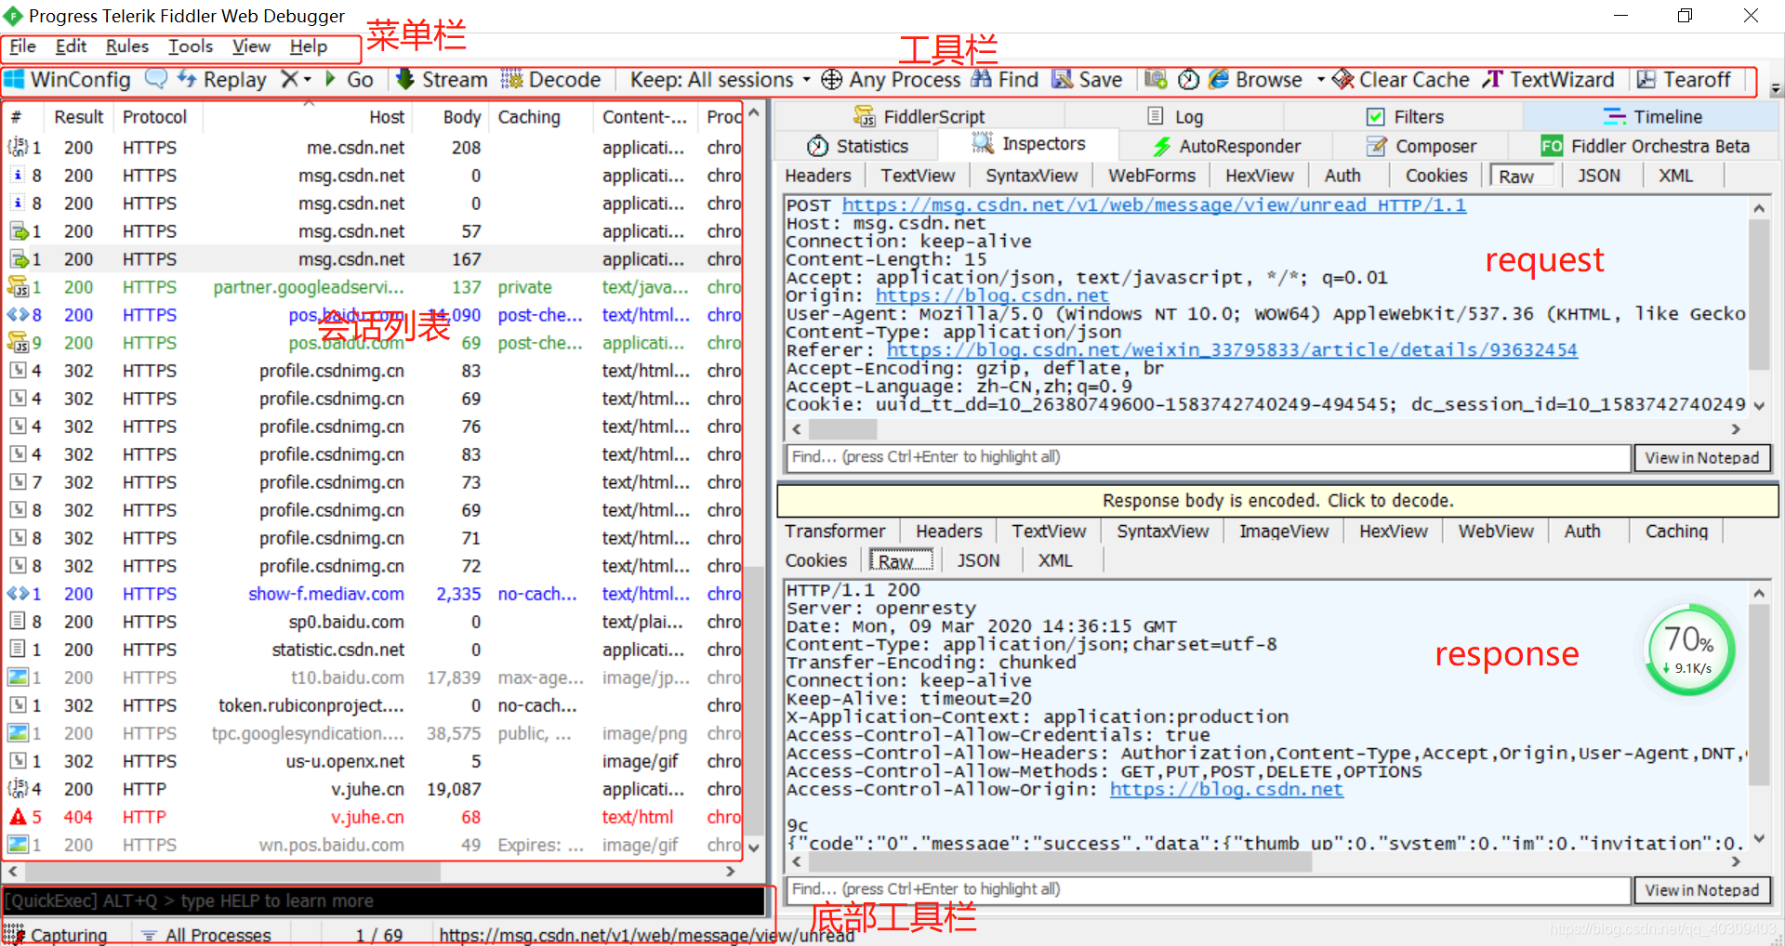Open the TextWizard tool
1785x946 pixels.
click(1548, 80)
